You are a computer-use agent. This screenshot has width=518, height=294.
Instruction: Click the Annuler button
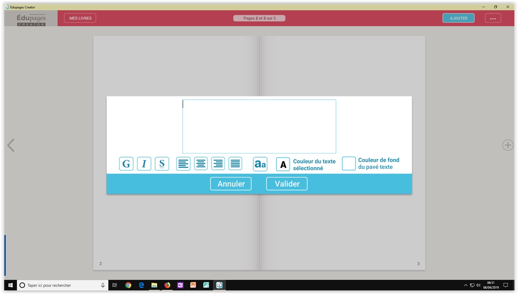pos(231,184)
